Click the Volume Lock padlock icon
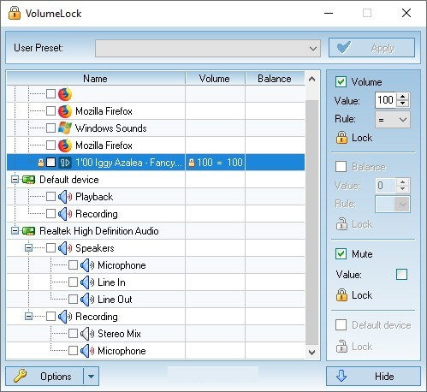Screen dimensions: 427x392 coord(341,138)
